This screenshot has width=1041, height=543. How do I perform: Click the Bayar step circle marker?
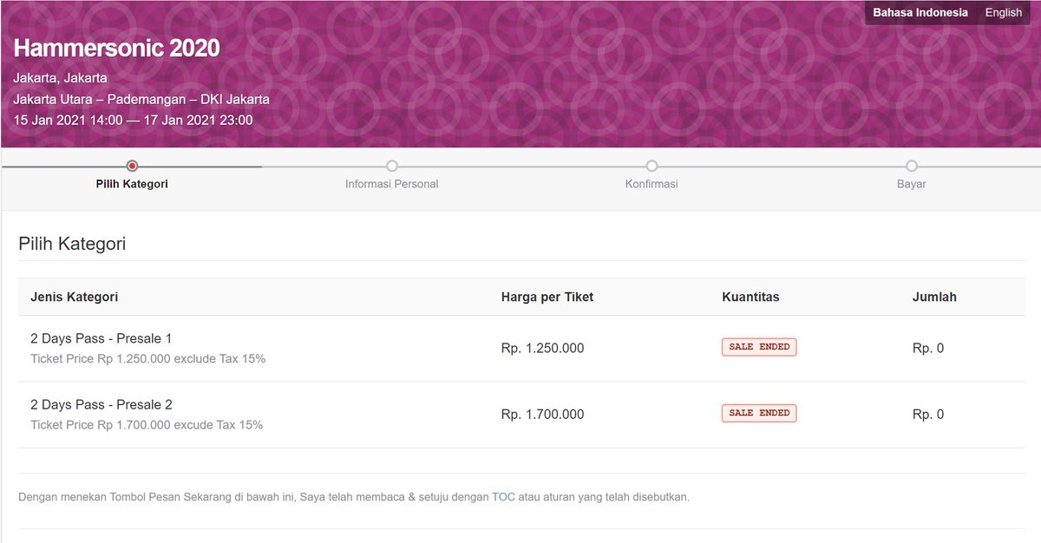click(912, 166)
